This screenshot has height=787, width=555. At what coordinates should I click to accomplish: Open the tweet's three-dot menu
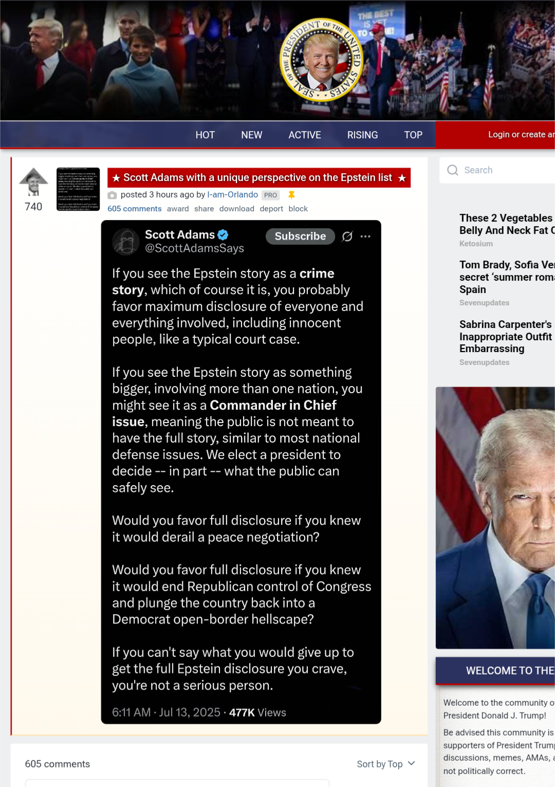365,236
